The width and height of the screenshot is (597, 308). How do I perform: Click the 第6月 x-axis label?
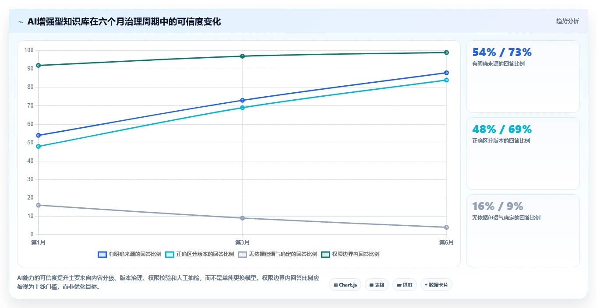(446, 242)
